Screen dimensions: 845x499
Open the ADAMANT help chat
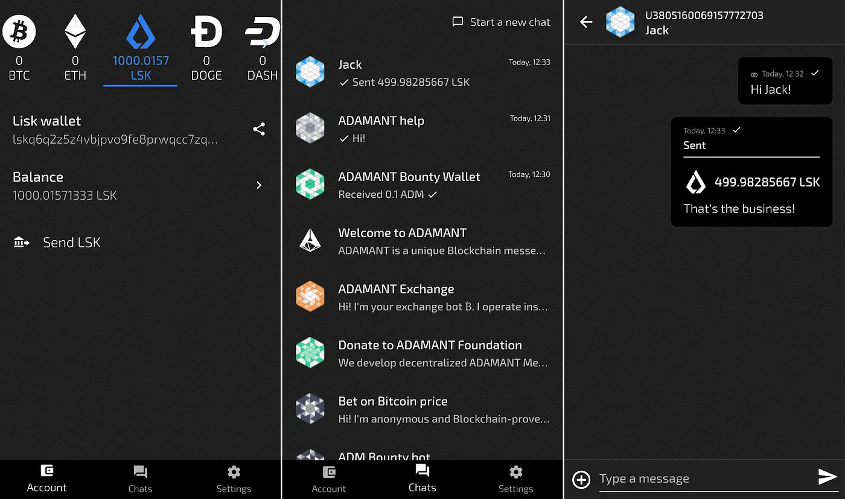click(x=422, y=129)
